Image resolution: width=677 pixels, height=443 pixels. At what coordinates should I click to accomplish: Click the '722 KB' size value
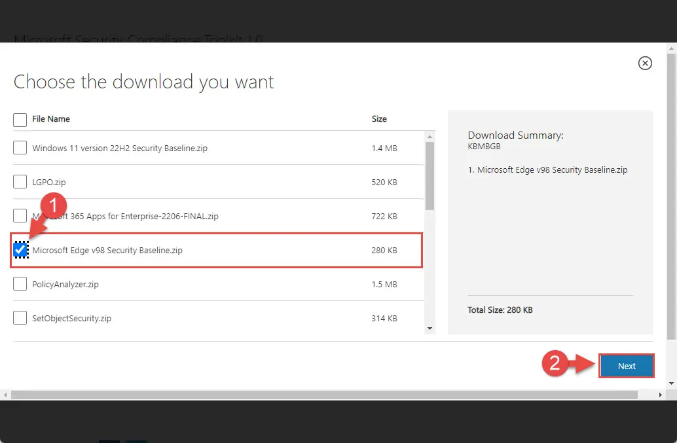(x=384, y=216)
